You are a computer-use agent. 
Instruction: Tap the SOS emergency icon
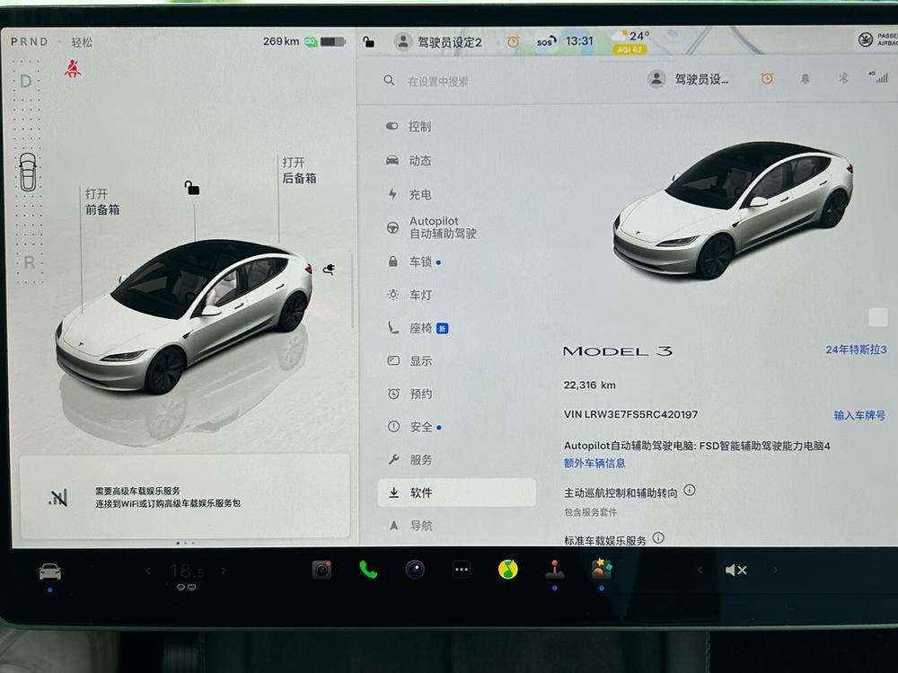[546, 42]
